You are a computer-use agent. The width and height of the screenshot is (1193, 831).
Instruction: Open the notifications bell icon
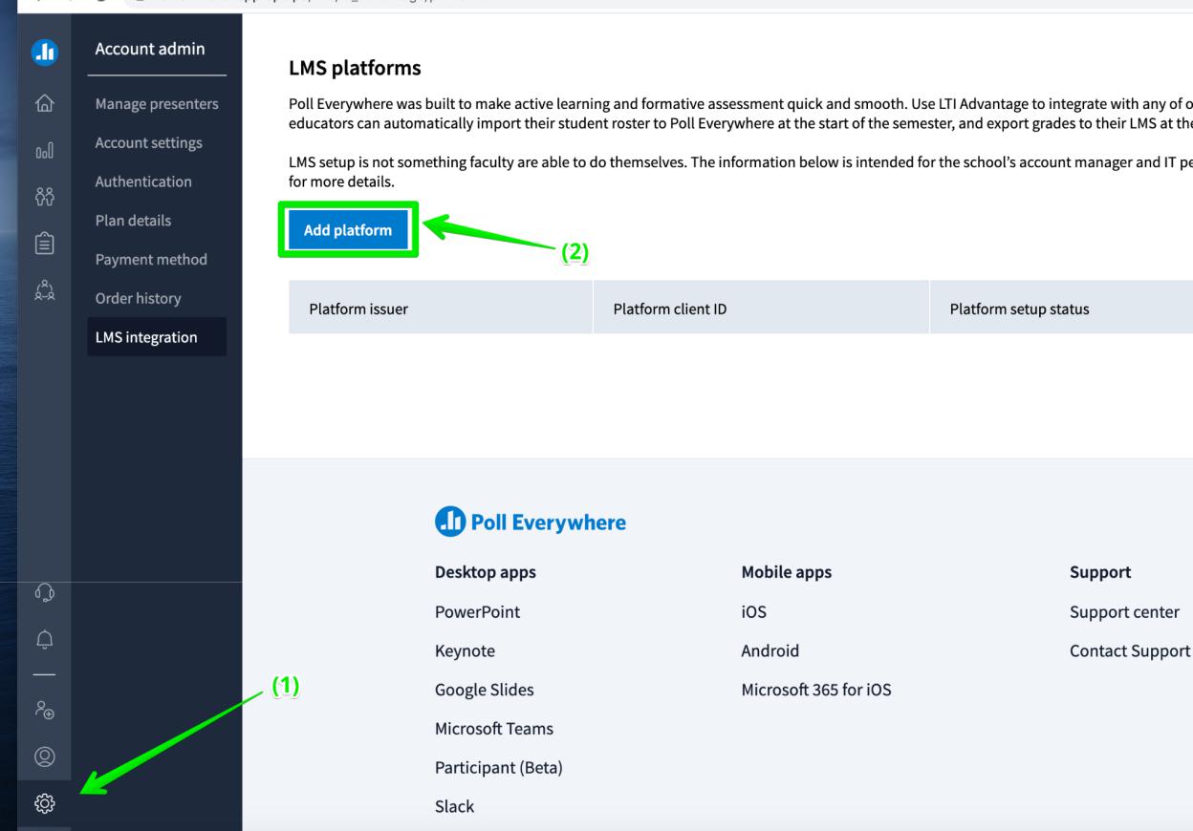(x=44, y=639)
